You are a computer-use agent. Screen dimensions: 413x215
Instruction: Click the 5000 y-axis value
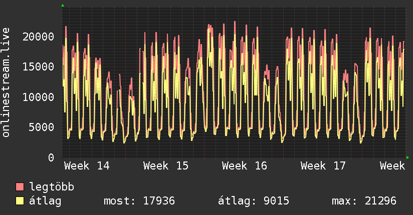(x=42, y=127)
